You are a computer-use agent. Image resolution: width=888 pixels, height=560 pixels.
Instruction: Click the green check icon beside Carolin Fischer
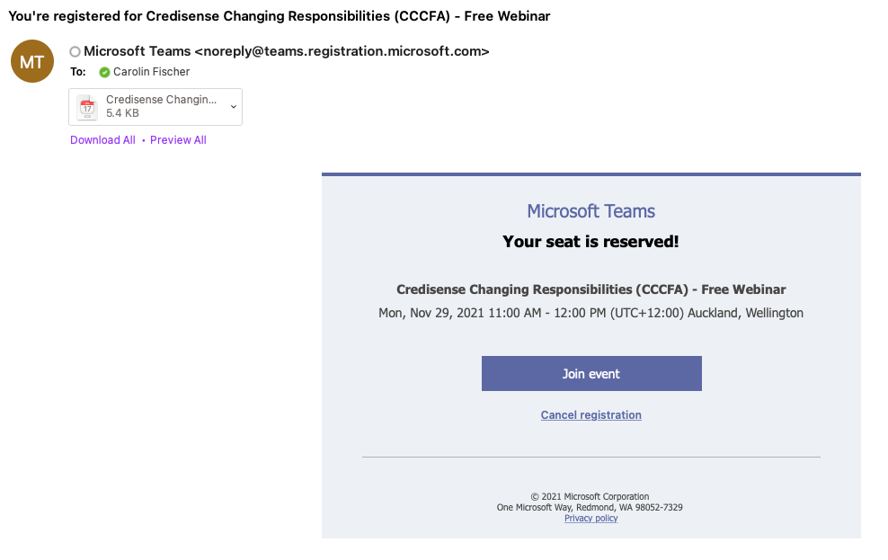coord(104,73)
